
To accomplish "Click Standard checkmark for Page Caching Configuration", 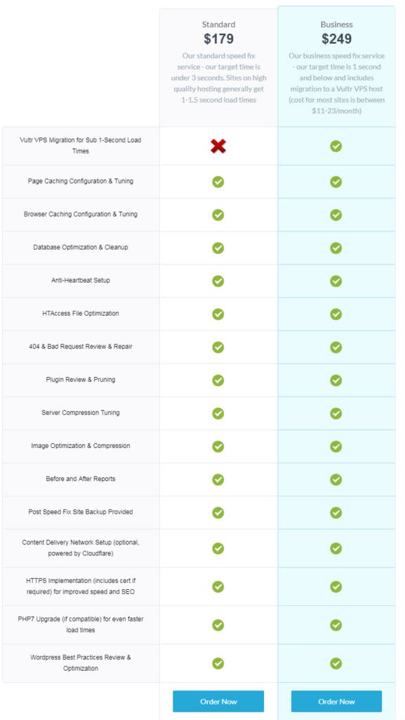I will click(x=218, y=182).
